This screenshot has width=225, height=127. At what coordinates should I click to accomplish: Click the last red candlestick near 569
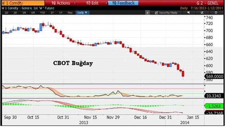coord(183,74)
